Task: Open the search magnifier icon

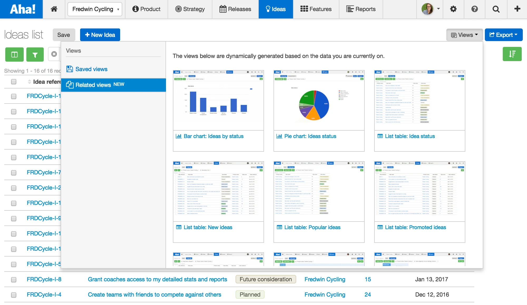Action: coord(496,9)
